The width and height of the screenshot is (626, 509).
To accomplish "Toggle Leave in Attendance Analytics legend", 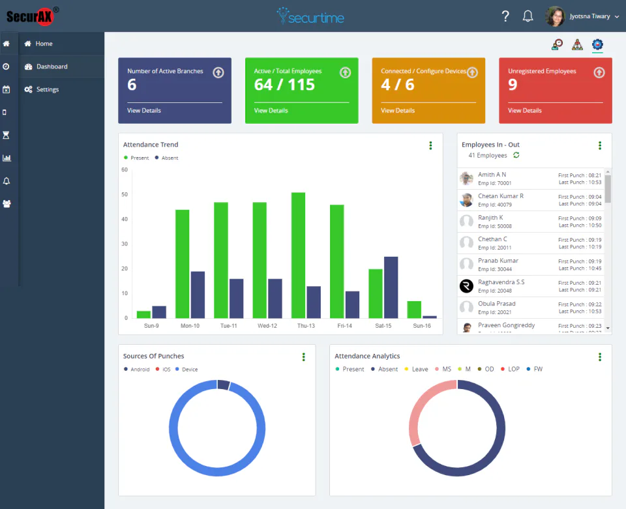I will [x=416, y=370].
